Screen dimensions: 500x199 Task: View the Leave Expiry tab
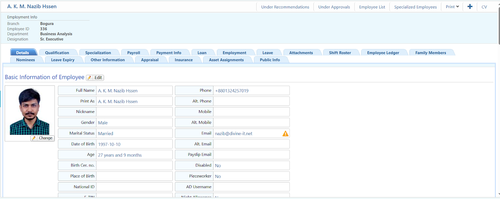tap(62, 60)
